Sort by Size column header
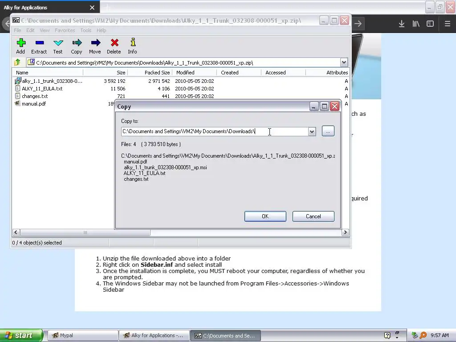 click(106, 73)
